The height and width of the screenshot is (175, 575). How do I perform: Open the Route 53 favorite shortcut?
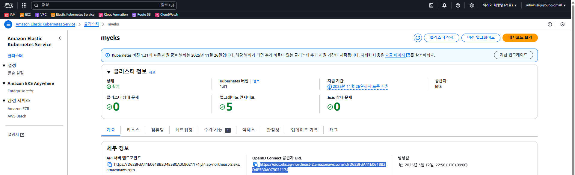[141, 15]
